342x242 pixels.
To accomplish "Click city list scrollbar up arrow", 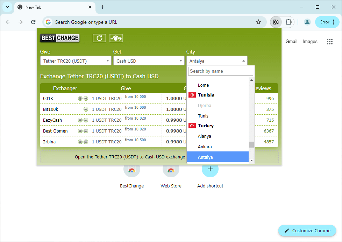I will pyautogui.click(x=251, y=80).
